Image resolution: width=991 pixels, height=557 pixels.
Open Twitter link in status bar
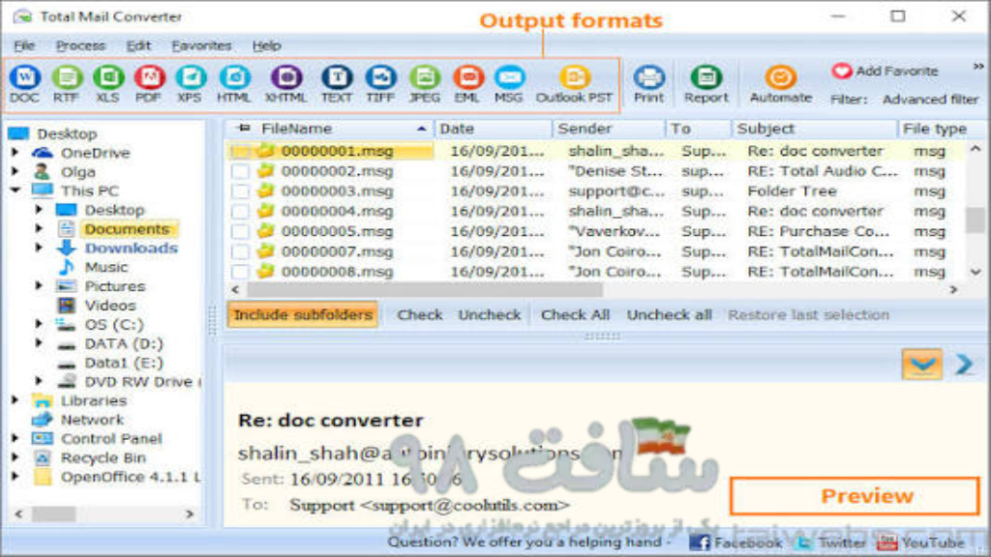(x=831, y=542)
